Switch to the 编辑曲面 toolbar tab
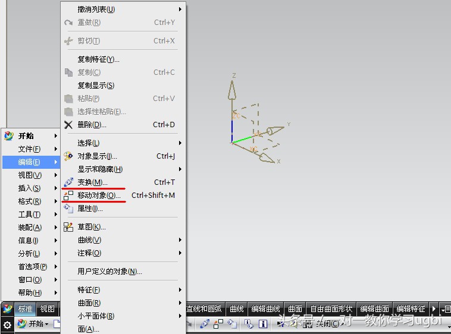 [x=374, y=308]
